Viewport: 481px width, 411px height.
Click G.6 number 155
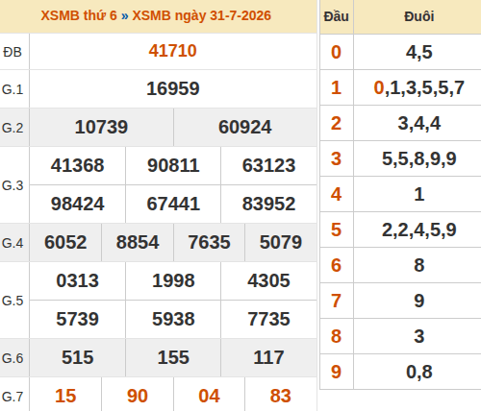(x=173, y=357)
